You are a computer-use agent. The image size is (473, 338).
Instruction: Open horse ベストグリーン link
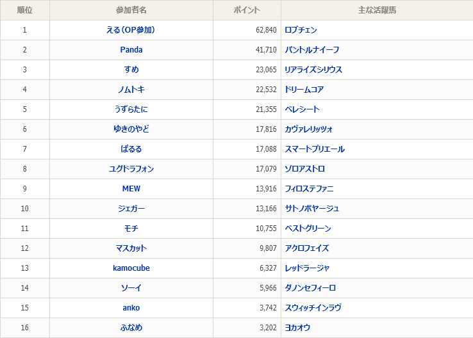pyautogui.click(x=308, y=229)
